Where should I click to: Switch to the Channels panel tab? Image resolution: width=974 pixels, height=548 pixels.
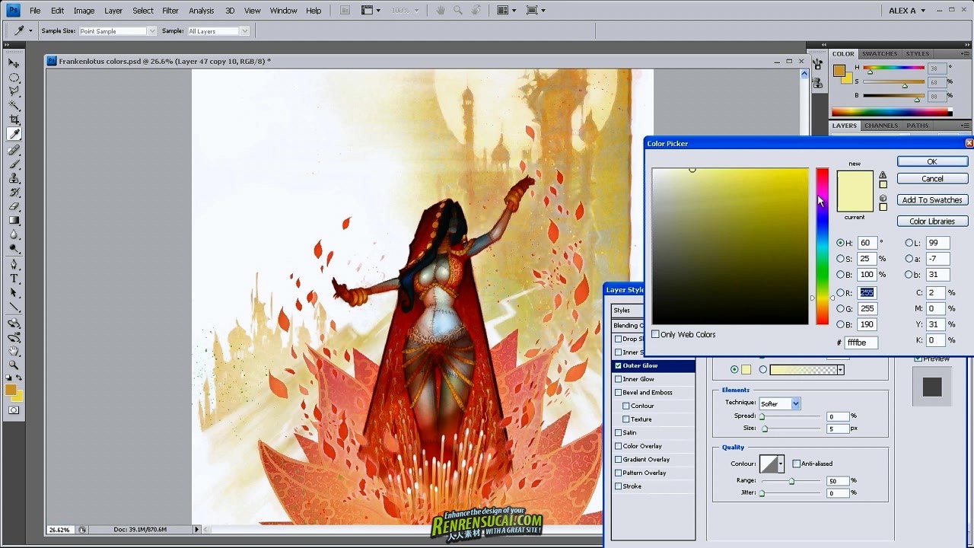coord(881,126)
